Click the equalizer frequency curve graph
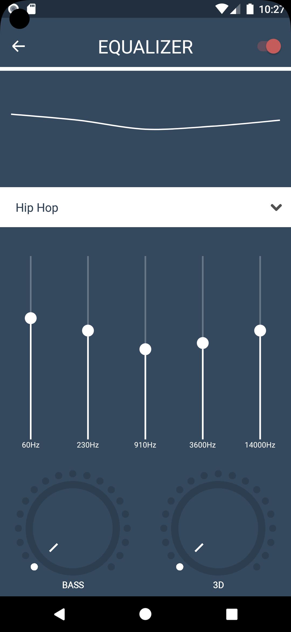The image size is (291, 632). (x=145, y=129)
